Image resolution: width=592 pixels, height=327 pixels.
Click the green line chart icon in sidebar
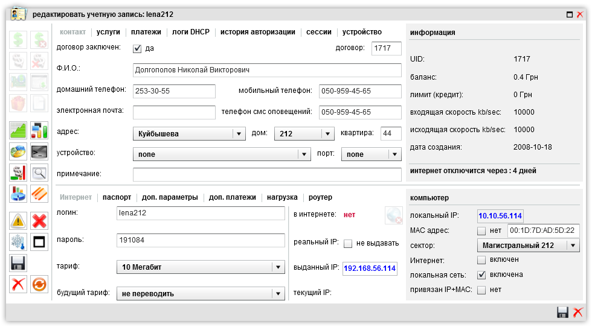19,131
